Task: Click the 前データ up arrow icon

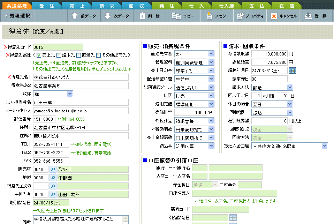Action: (x=74, y=16)
